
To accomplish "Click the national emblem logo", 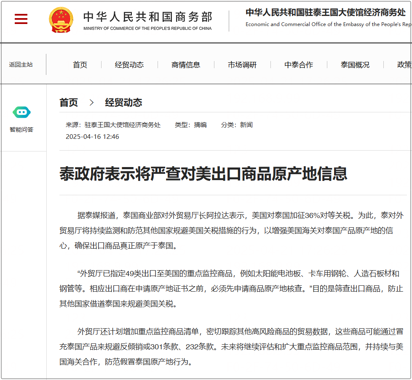I will [62, 19].
